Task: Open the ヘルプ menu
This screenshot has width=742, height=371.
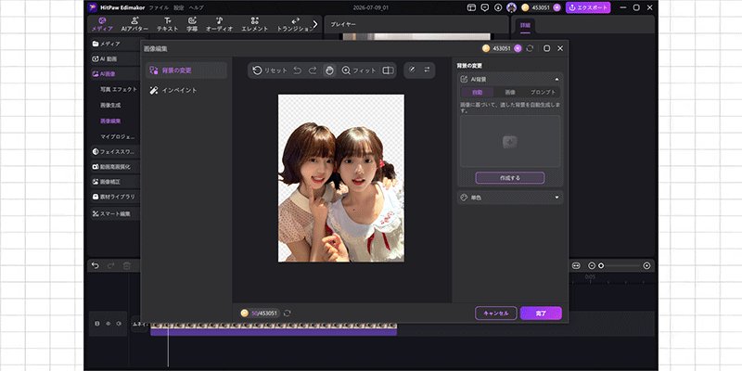Action: coord(196,7)
